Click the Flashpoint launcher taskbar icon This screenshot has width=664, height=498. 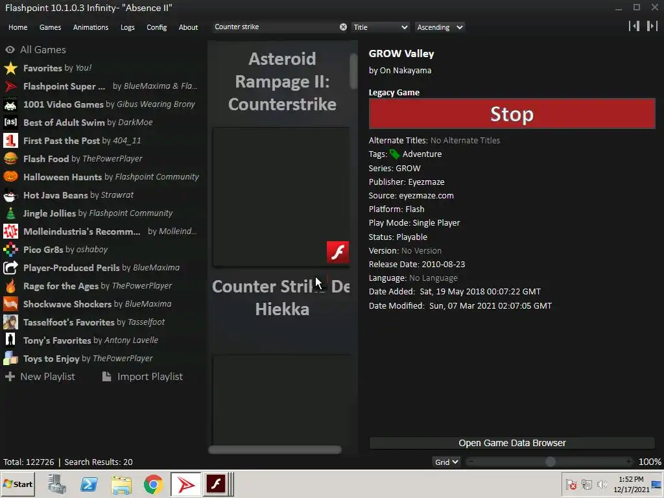(185, 484)
